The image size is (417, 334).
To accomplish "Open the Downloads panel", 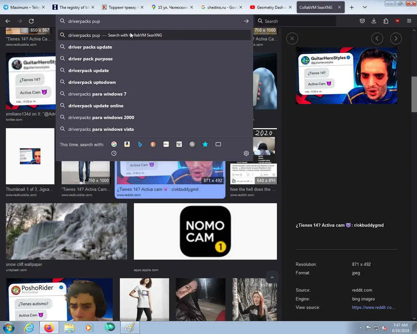I will point(374,21).
